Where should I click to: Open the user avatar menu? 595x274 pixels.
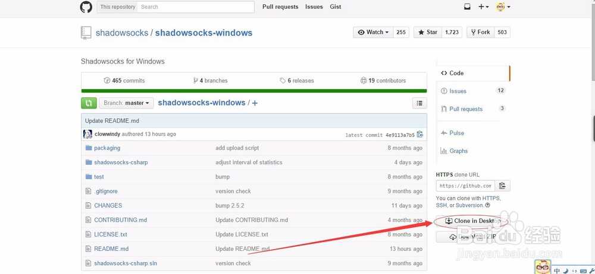[x=503, y=7]
